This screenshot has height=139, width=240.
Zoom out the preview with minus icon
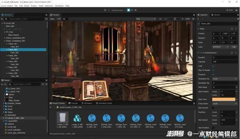(165, 19)
